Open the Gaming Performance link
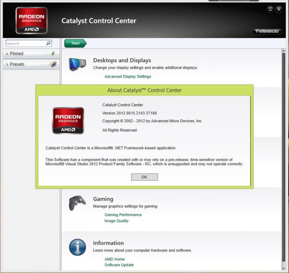 tap(123, 215)
